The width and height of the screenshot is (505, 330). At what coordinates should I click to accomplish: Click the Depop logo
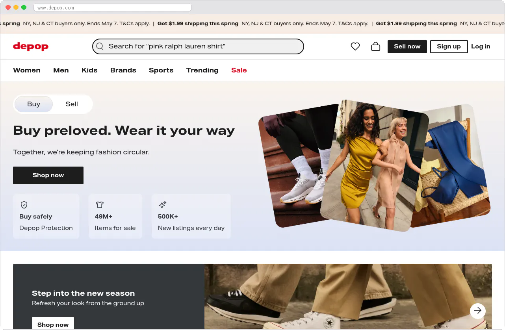click(30, 46)
